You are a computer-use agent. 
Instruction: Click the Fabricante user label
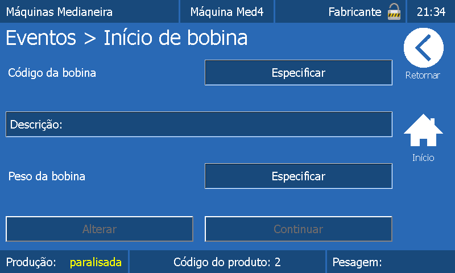355,11
